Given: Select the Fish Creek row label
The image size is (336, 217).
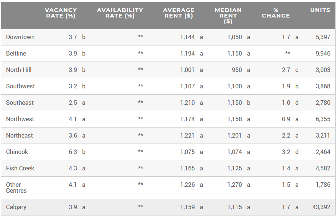Looking at the screenshot, I should coord(20,168).
